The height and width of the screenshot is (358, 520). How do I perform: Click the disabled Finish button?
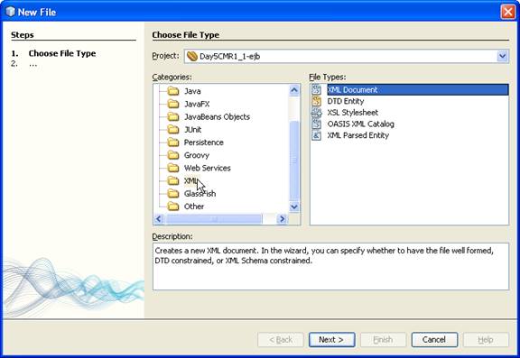tap(383, 340)
